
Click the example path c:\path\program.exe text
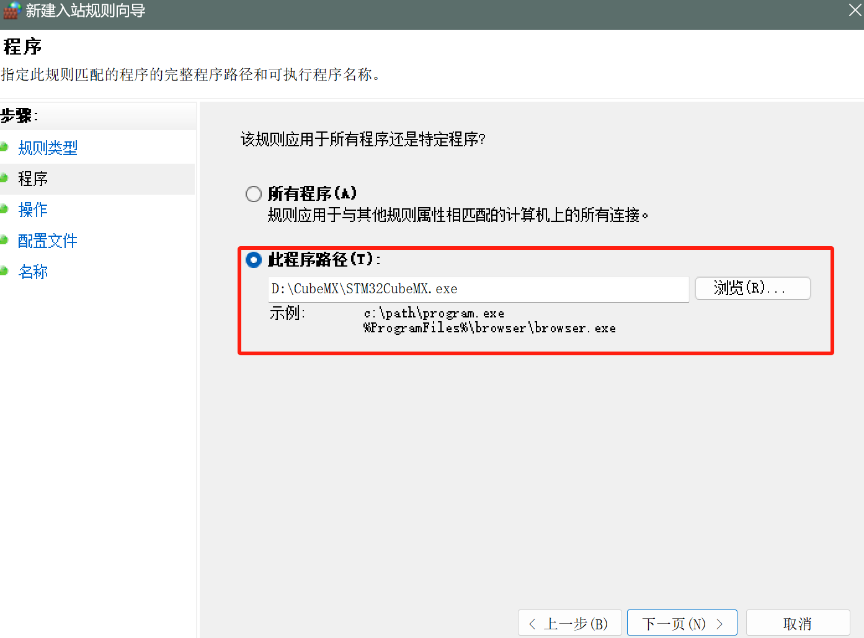(x=434, y=314)
